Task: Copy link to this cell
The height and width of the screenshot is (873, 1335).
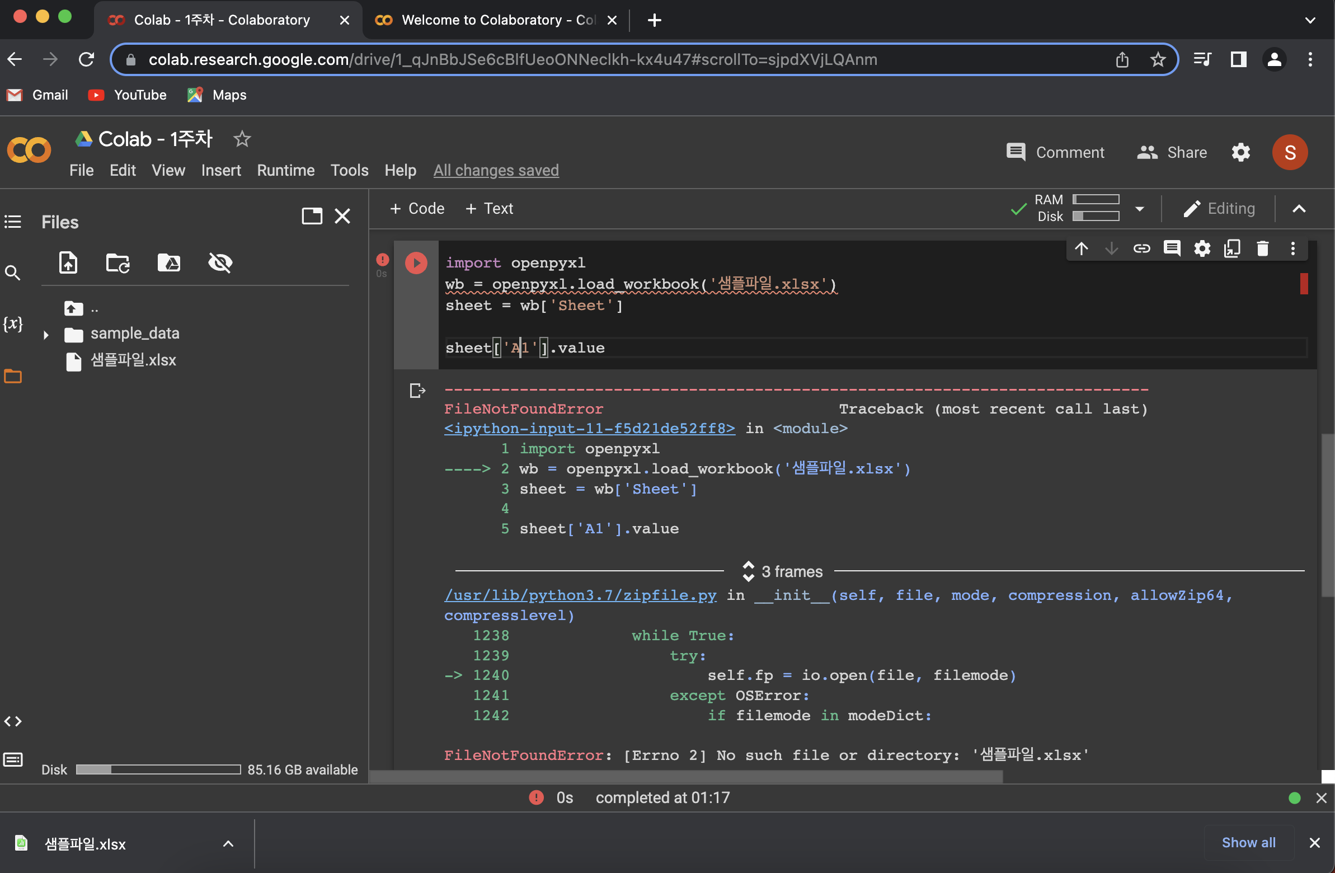Action: tap(1141, 248)
